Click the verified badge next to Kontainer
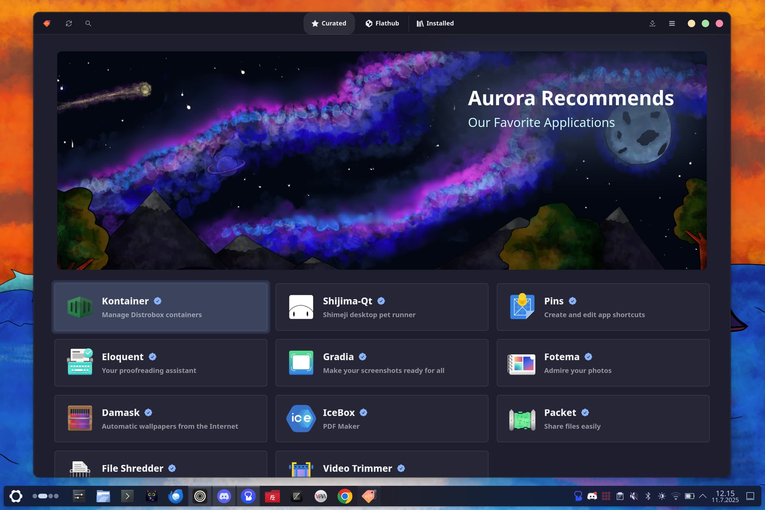 [158, 301]
